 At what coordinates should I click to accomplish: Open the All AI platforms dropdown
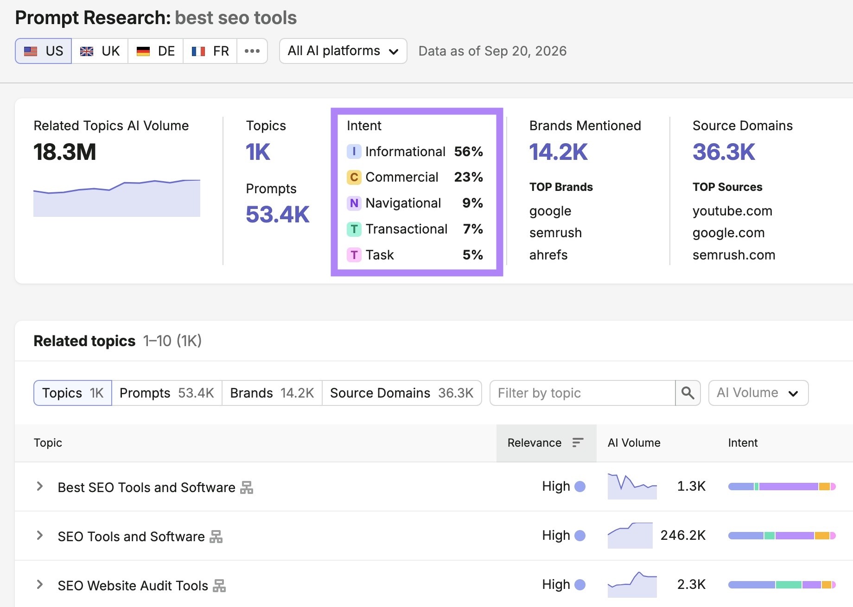click(x=343, y=51)
